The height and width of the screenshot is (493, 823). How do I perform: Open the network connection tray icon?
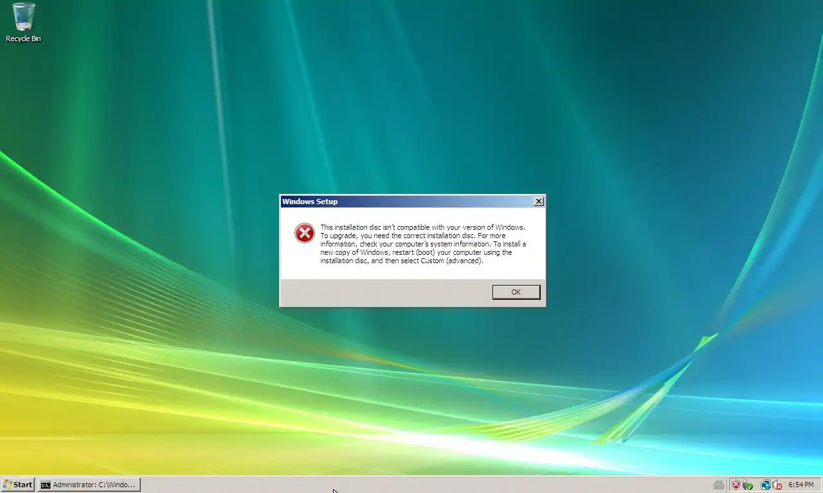[x=765, y=485]
